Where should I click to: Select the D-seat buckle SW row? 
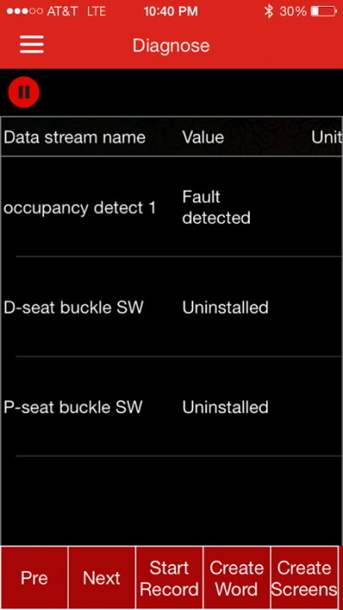(x=171, y=307)
